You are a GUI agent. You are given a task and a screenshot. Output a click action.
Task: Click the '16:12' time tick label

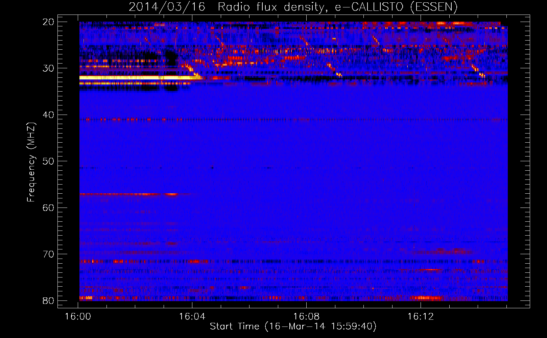tap(421, 317)
